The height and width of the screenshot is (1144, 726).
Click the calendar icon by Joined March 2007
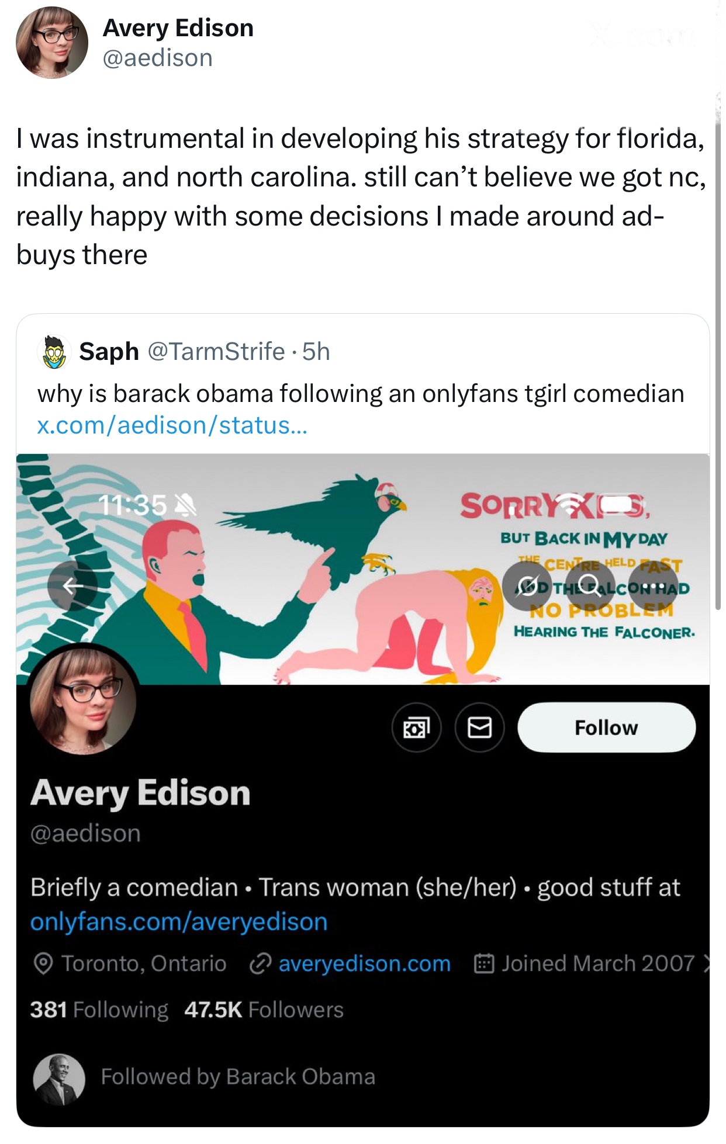coord(484,963)
